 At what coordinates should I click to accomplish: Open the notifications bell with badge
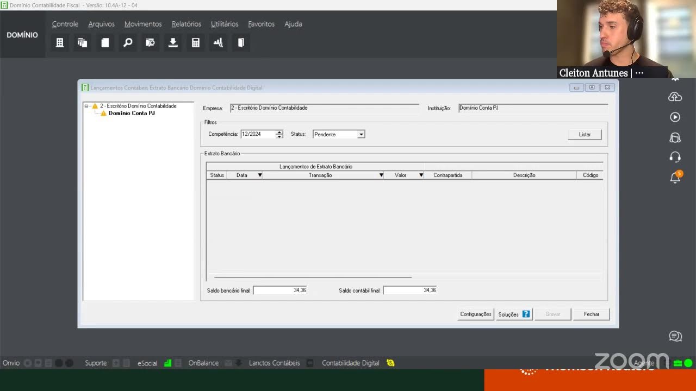point(675,178)
